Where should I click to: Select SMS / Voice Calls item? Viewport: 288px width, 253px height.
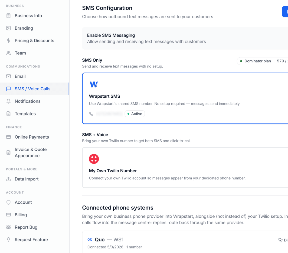[x=35, y=89]
